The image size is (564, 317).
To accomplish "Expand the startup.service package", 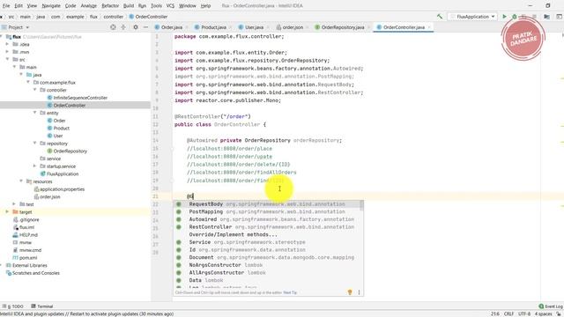I will pyautogui.click(x=35, y=166).
